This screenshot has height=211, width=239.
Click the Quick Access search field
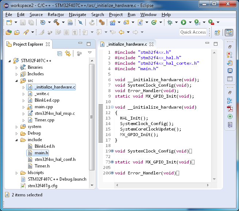(193, 32)
